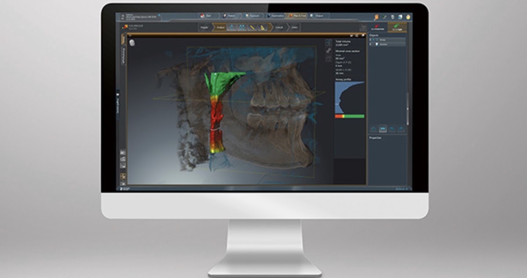The image size is (527, 278).
Task: Click the magnifier tool beside Total Volume
Action: (x=328, y=43)
